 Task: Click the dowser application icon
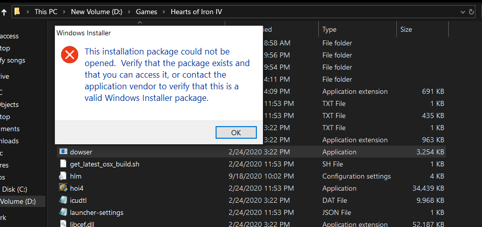63,152
